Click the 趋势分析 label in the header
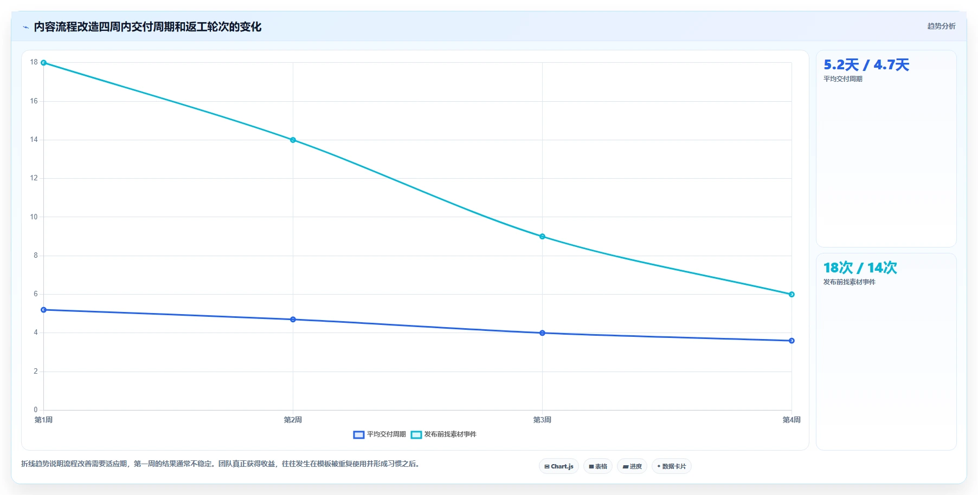This screenshot has height=495, width=978. click(941, 26)
